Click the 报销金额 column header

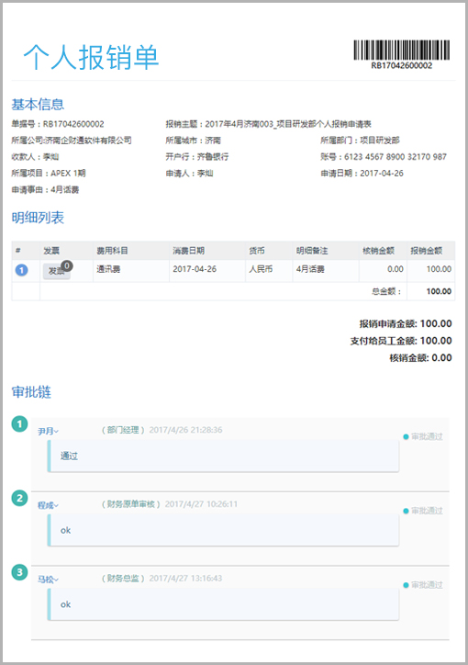pos(426,251)
